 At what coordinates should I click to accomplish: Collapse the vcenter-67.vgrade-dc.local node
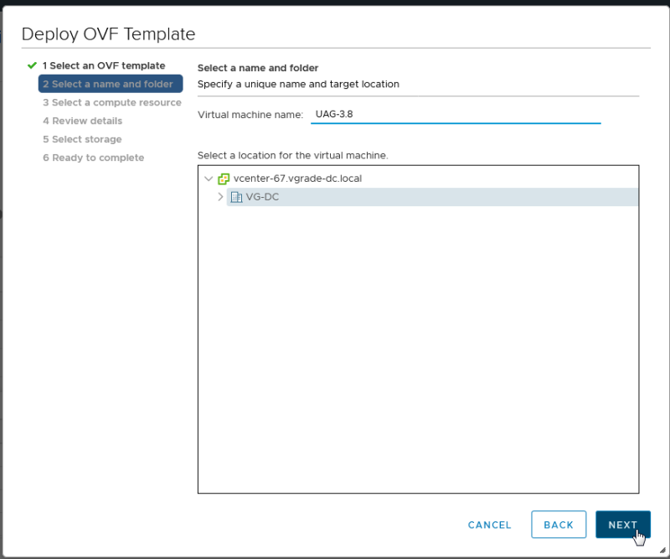(209, 179)
